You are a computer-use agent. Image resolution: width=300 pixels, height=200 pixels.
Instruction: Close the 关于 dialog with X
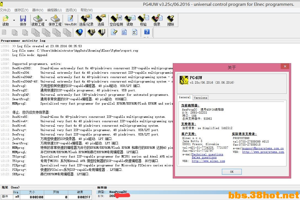(x=285, y=66)
